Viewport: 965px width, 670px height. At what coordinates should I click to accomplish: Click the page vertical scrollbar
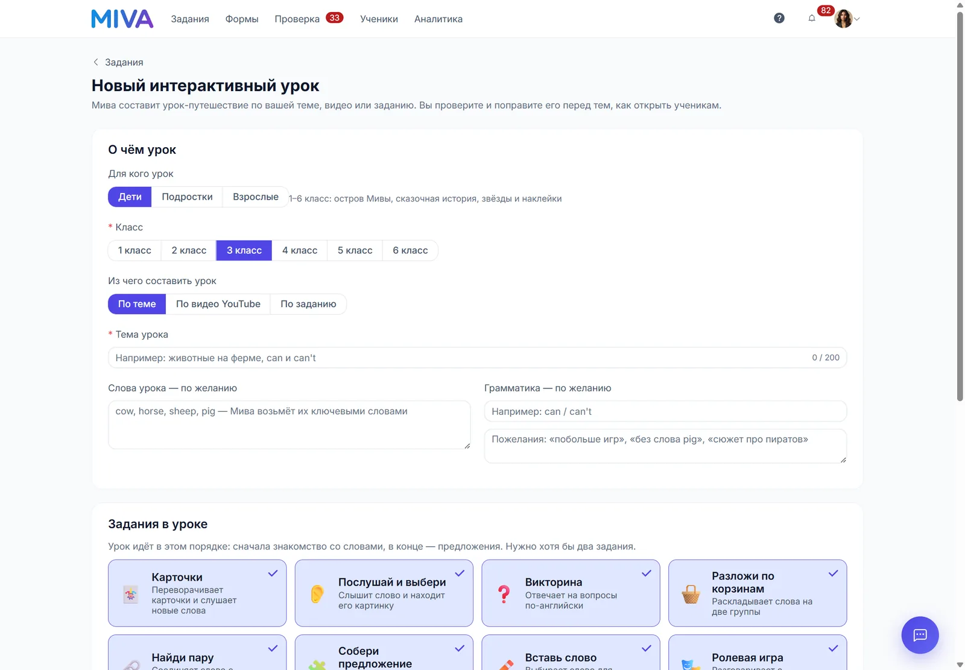tap(960, 205)
